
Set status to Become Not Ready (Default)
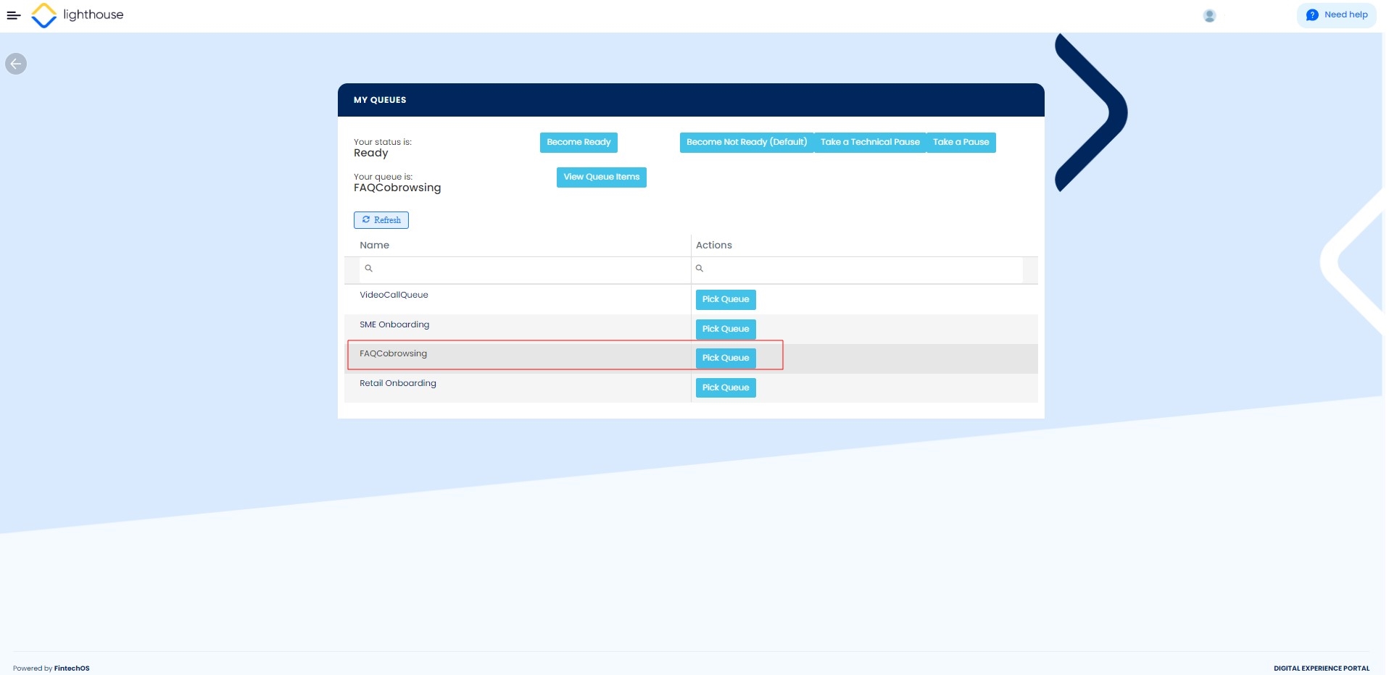coord(746,143)
